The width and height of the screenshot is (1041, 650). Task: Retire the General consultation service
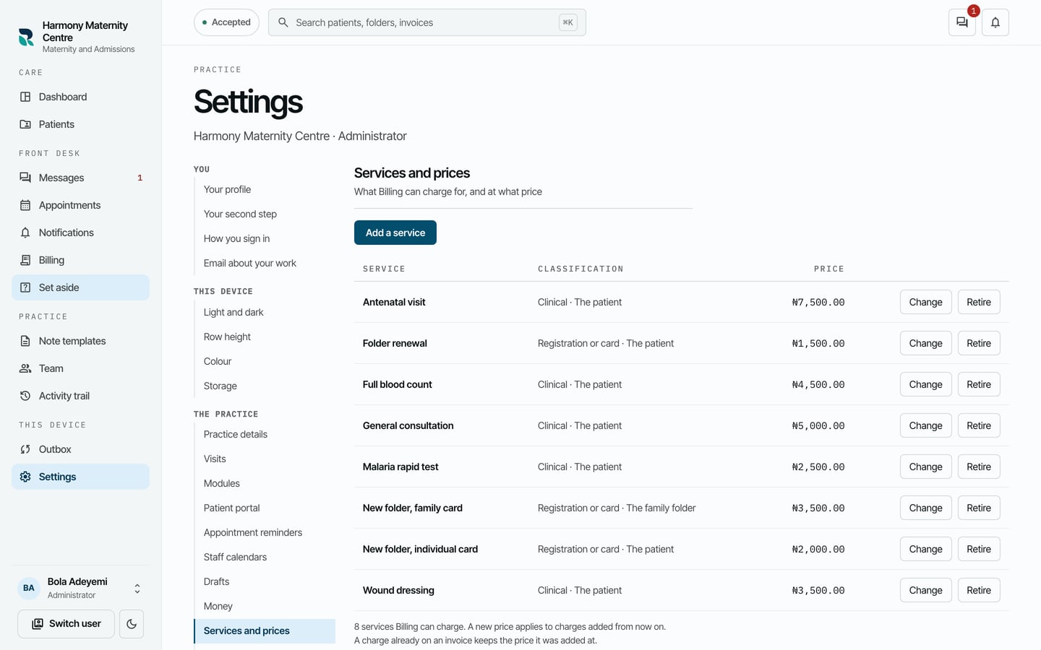[x=979, y=425]
